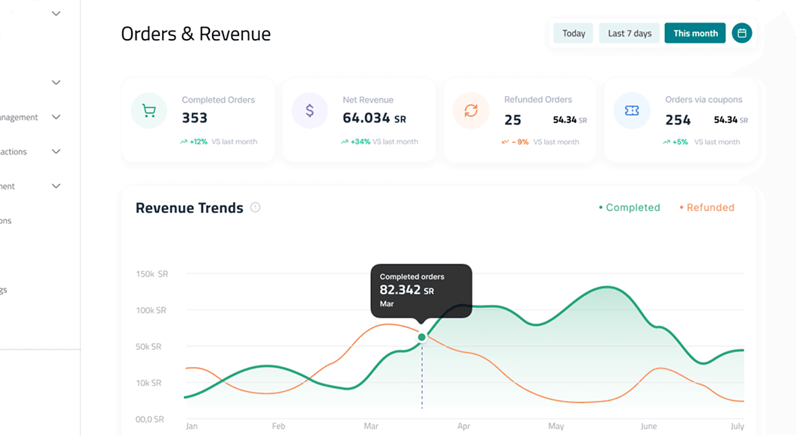This screenshot has height=436, width=796.
Task: Click the shopping cart icon on Completed Orders card
Action: coord(149,109)
